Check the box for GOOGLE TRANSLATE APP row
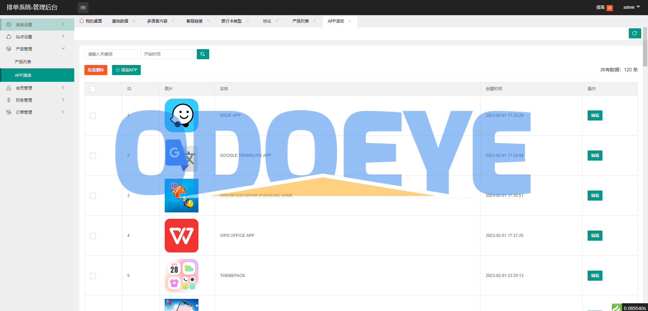The height and width of the screenshot is (311, 648). click(x=93, y=156)
